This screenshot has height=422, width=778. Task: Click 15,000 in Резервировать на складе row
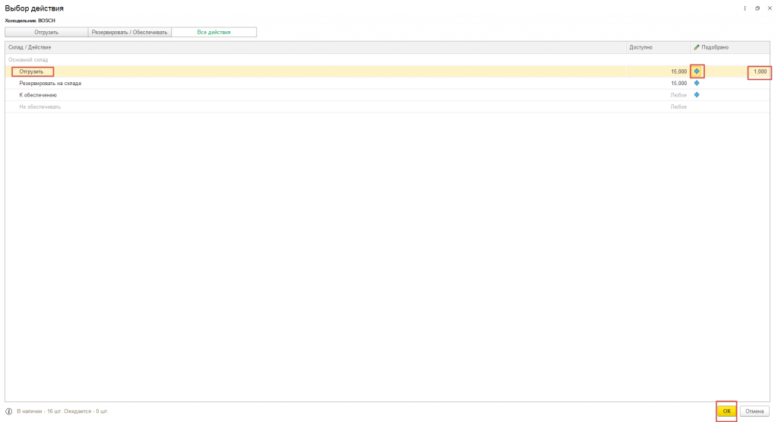tap(678, 84)
